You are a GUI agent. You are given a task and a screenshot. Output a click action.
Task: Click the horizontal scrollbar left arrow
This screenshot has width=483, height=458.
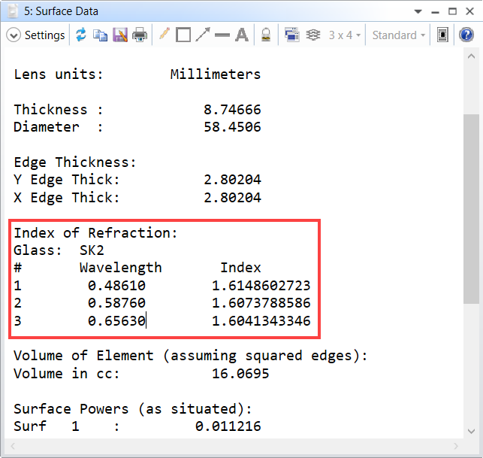pos(13,446)
